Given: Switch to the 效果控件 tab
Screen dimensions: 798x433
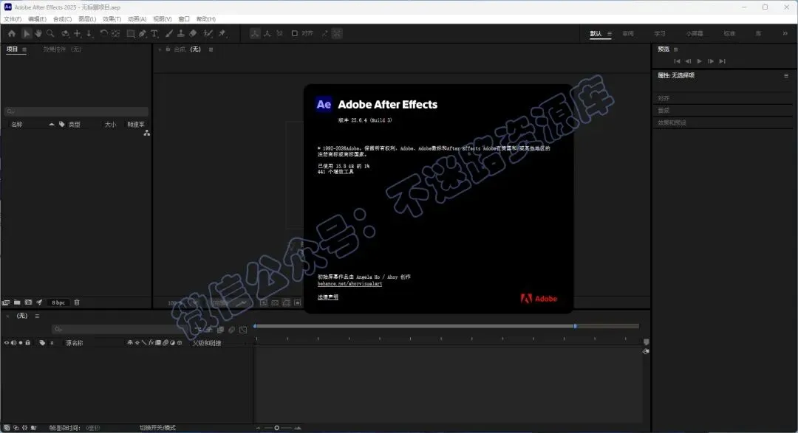Looking at the screenshot, I should click(62, 49).
